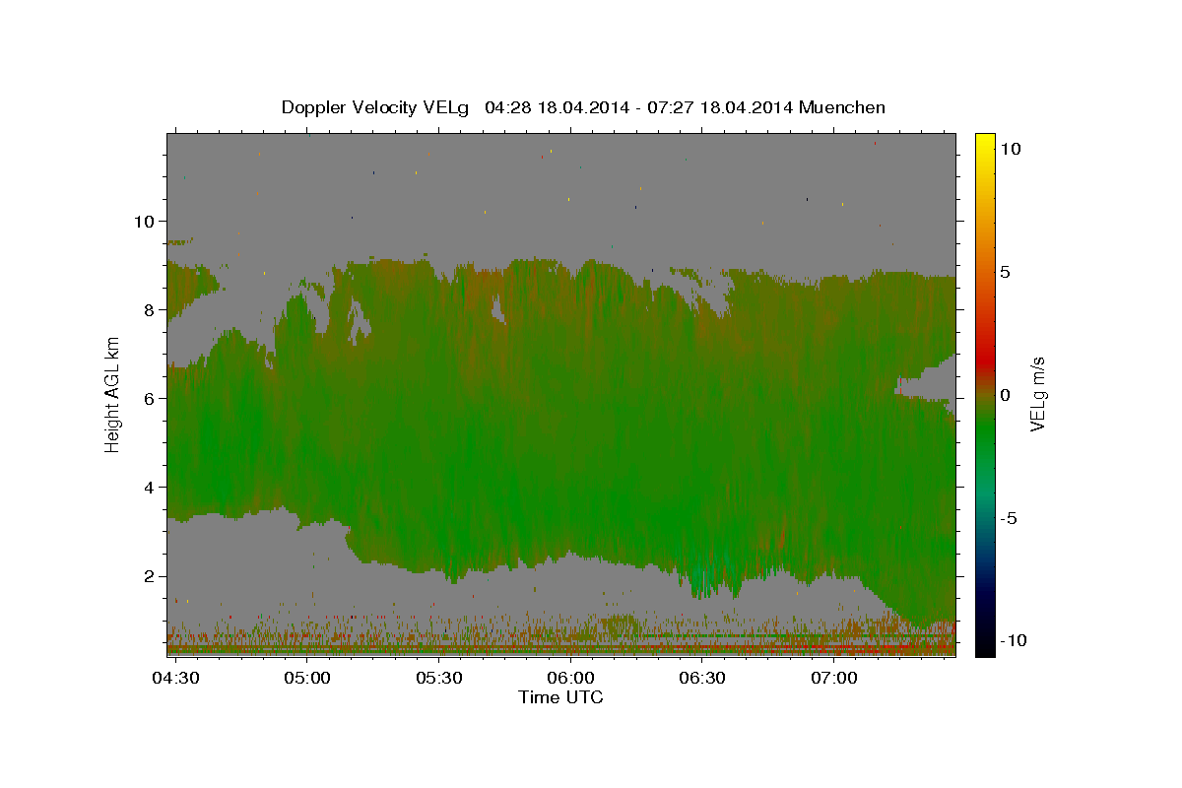Click the height tick label 8
This screenshot has width=1182, height=788.
point(148,309)
